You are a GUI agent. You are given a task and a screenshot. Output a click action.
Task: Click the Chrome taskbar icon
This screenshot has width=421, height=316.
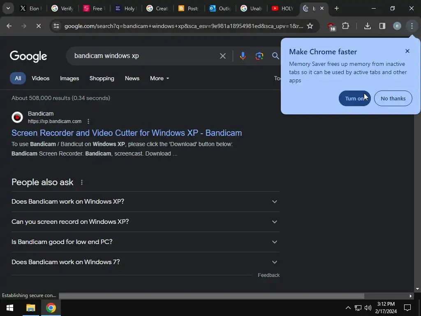pos(51,308)
